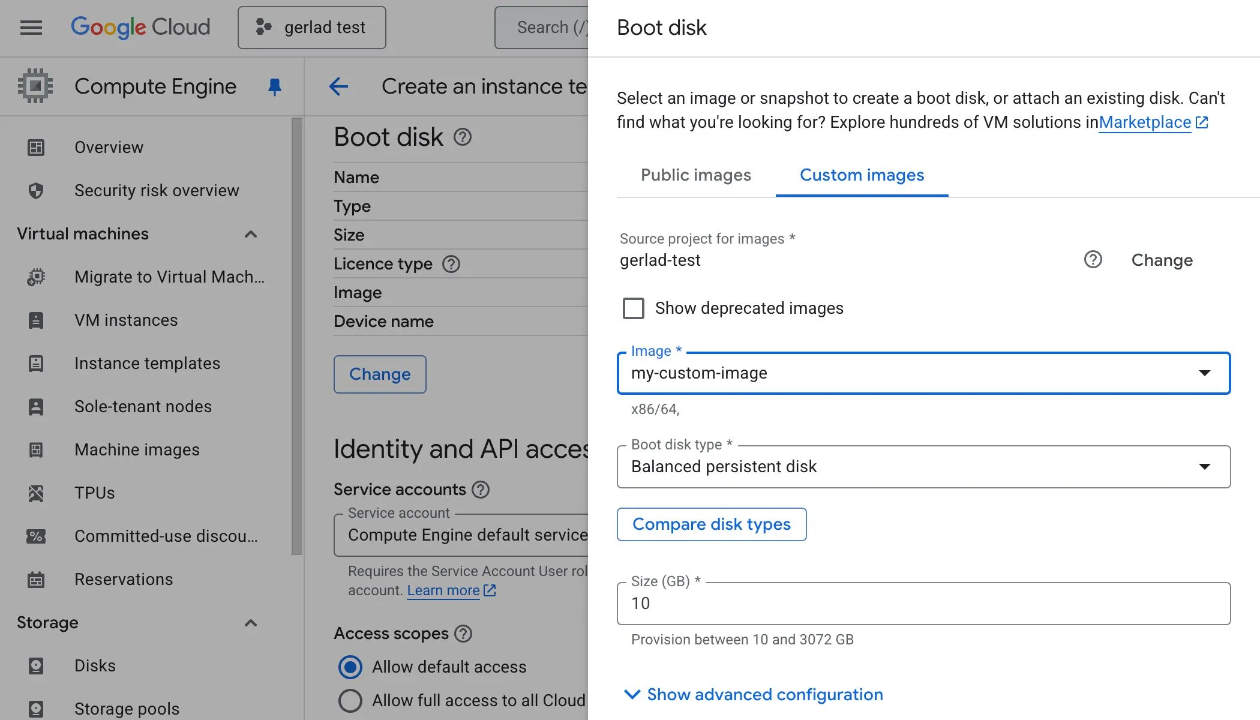Click the Overview sidebar icon
Viewport: 1260px width, 720px height.
coord(36,148)
